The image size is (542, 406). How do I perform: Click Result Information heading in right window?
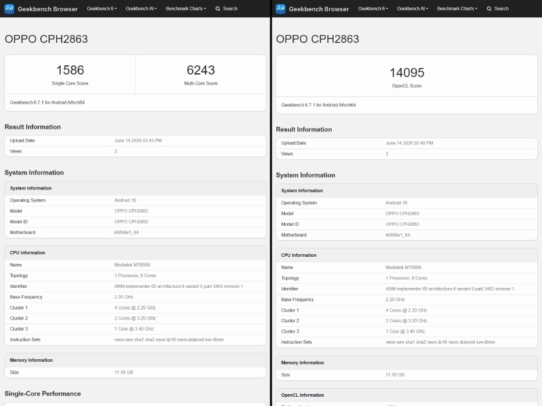(304, 129)
